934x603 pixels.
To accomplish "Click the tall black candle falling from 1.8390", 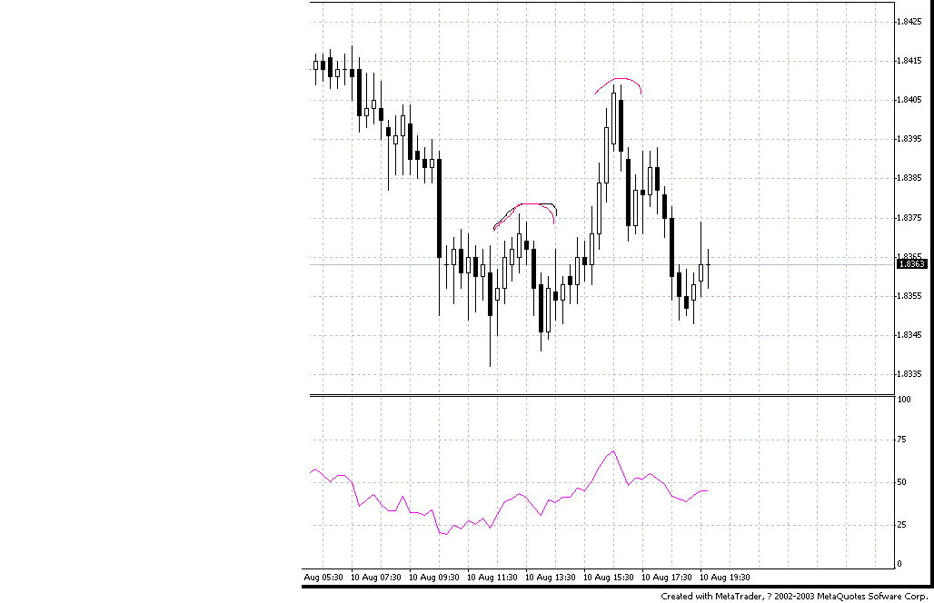I will click(x=440, y=208).
